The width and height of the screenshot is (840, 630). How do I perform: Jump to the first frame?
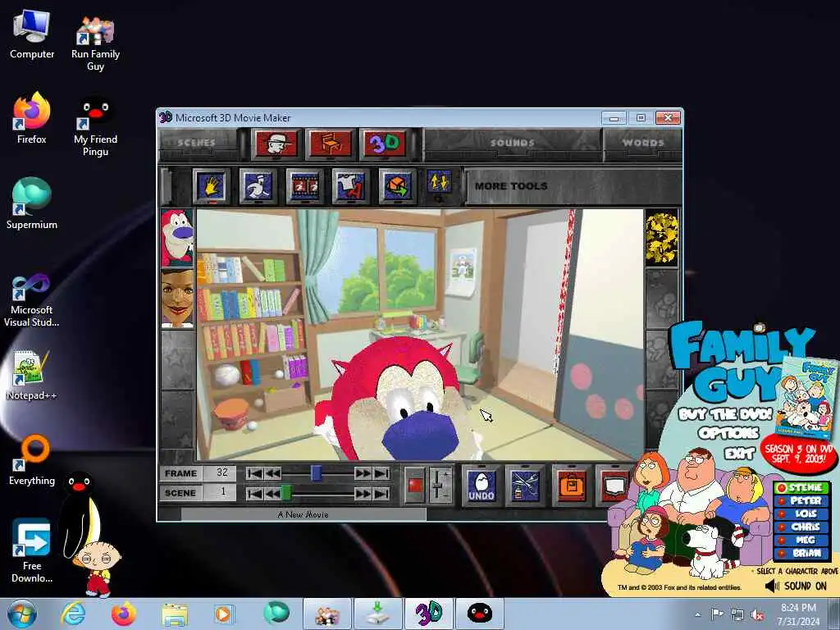coord(255,473)
